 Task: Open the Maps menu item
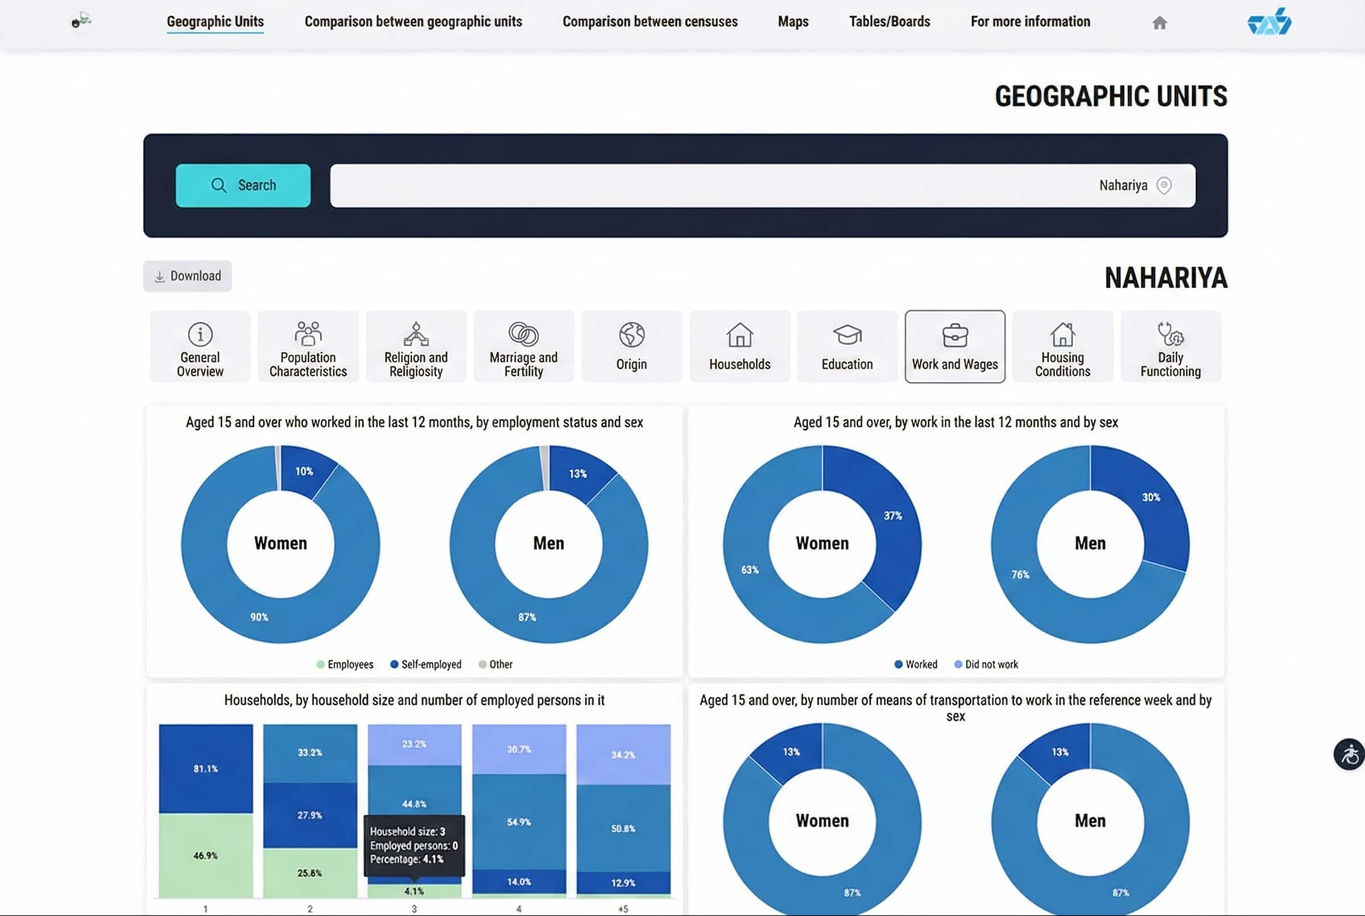tap(792, 22)
